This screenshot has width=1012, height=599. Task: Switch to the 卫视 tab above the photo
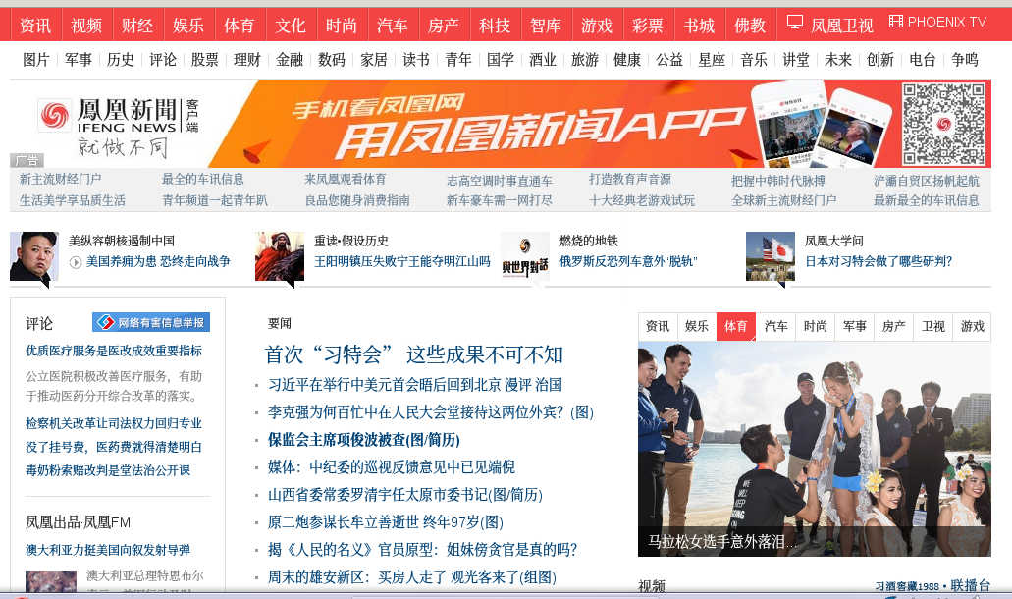[x=933, y=326]
